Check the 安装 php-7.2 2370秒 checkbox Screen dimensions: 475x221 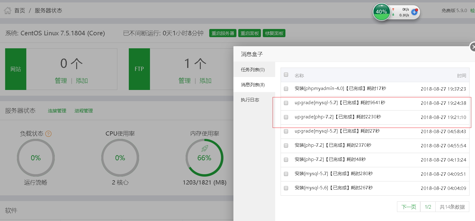[x=286, y=146]
